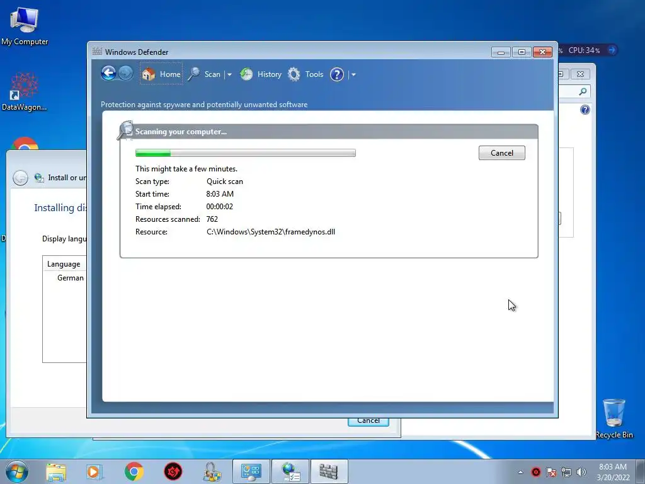
Task: Click the search magnifier in the background window
Action: pyautogui.click(x=583, y=91)
